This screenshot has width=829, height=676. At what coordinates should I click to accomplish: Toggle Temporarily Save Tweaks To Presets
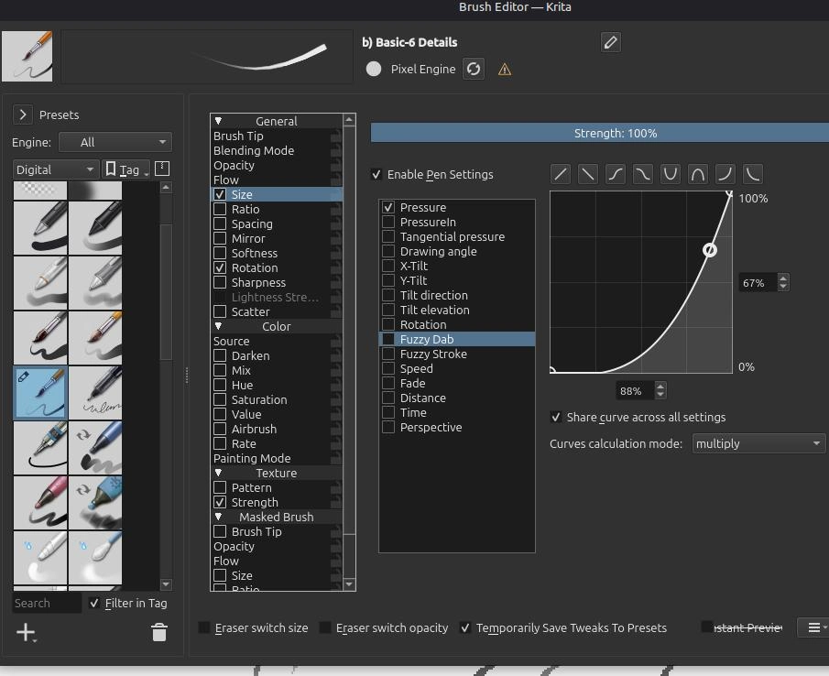click(x=465, y=627)
